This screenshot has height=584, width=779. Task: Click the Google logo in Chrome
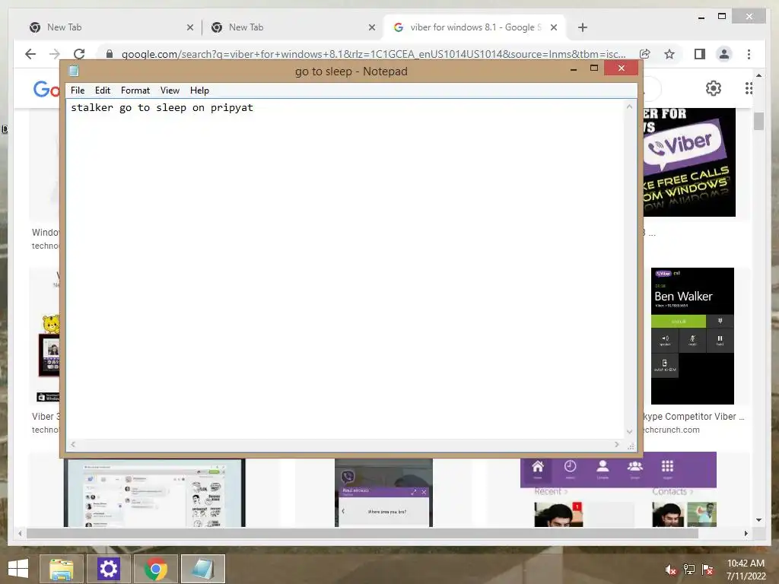pos(46,90)
